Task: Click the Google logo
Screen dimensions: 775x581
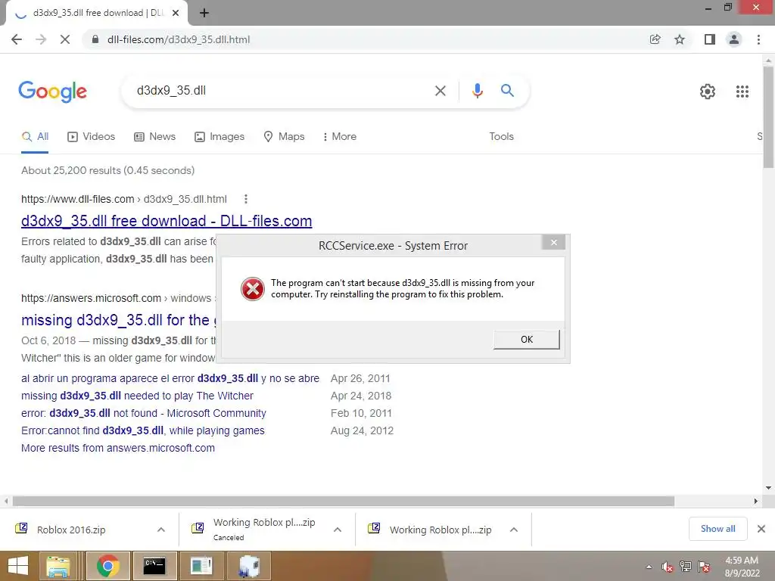Action: tap(52, 92)
